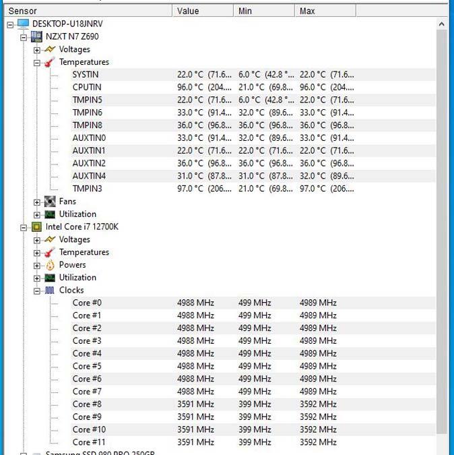Viewport: 454px width, 455px height.
Task: Select the Core #3 clock row
Action: [253, 341]
